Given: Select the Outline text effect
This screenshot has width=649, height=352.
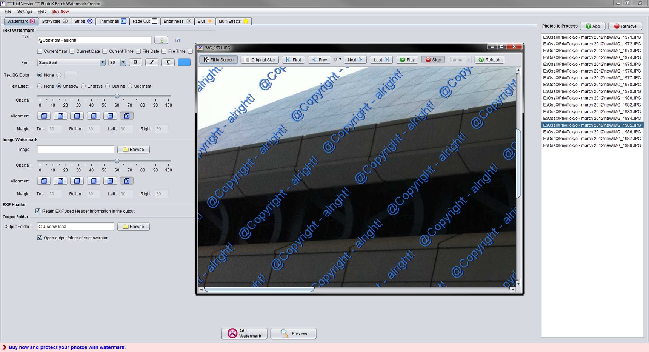Looking at the screenshot, I should [x=108, y=86].
